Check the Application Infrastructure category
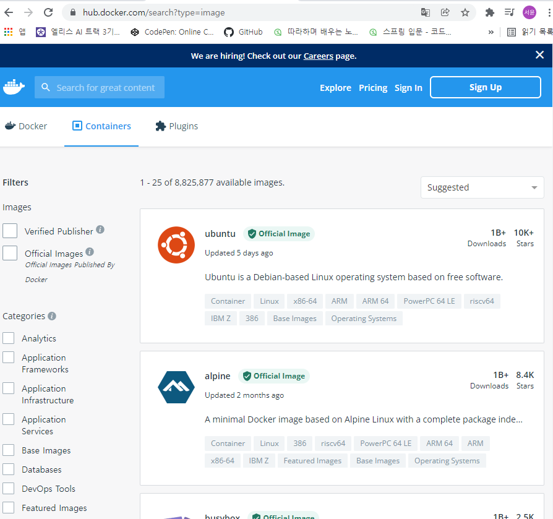This screenshot has width=553, height=519. pyautogui.click(x=9, y=388)
